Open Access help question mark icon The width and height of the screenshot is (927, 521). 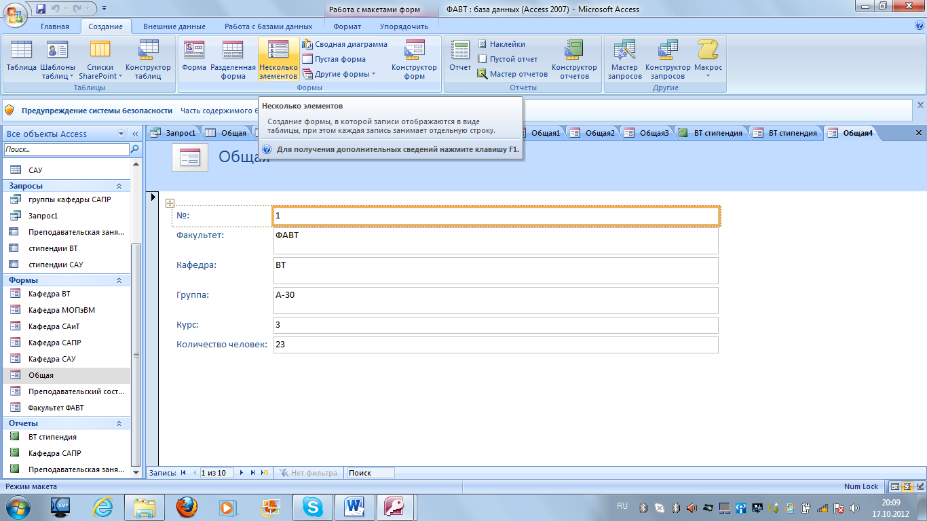pyautogui.click(x=920, y=26)
